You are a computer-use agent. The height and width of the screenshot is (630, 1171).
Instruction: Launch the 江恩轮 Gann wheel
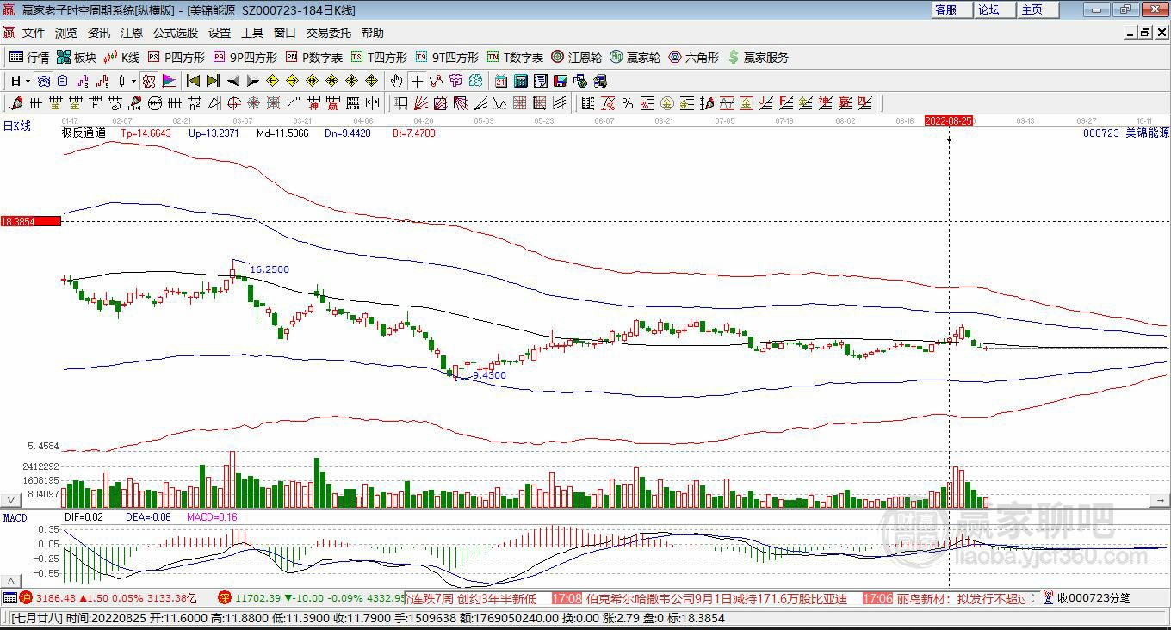point(577,58)
